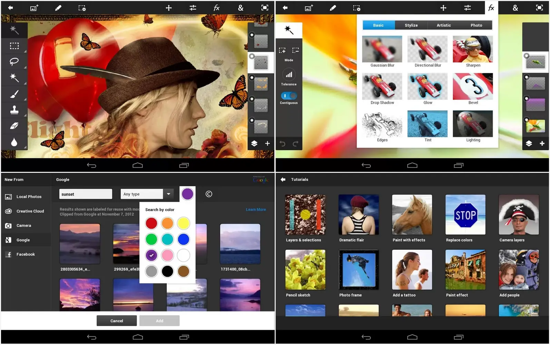Tap Android Home below the collage editor
550x345 pixels.
pyautogui.click(x=138, y=165)
